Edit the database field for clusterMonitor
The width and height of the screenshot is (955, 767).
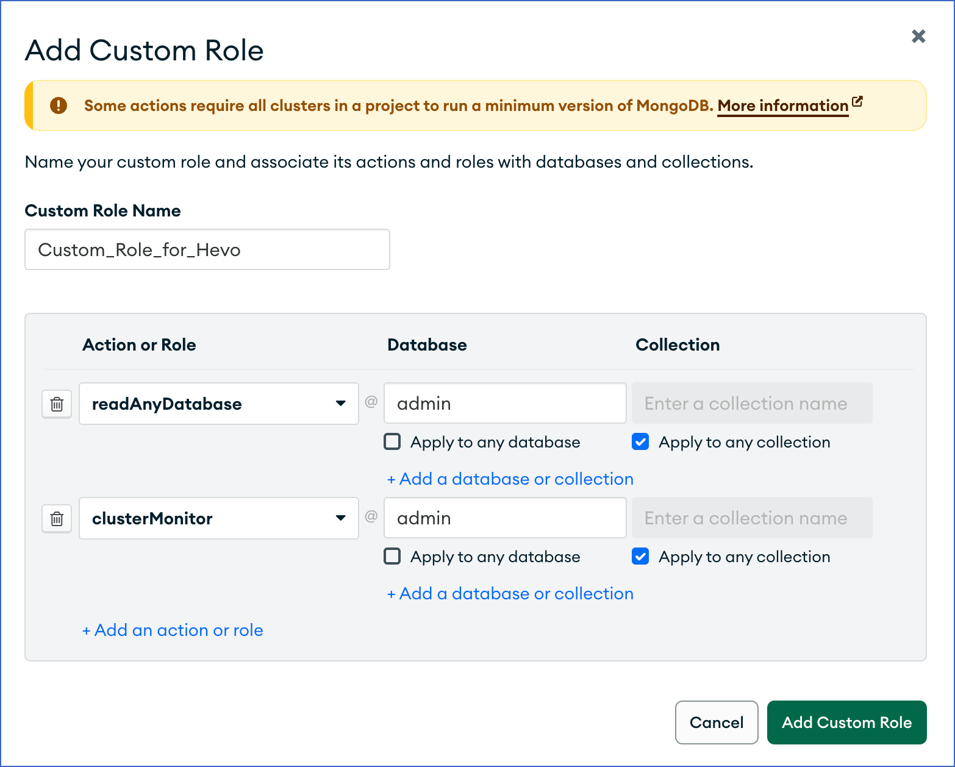(x=505, y=518)
